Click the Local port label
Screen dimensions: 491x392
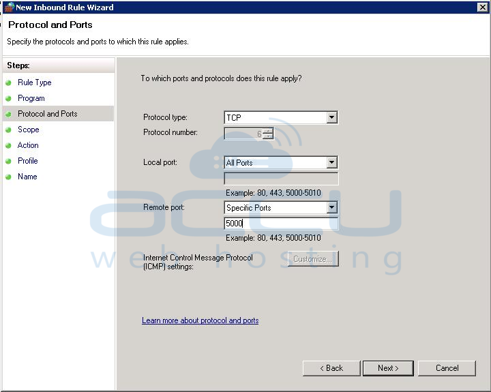point(160,162)
